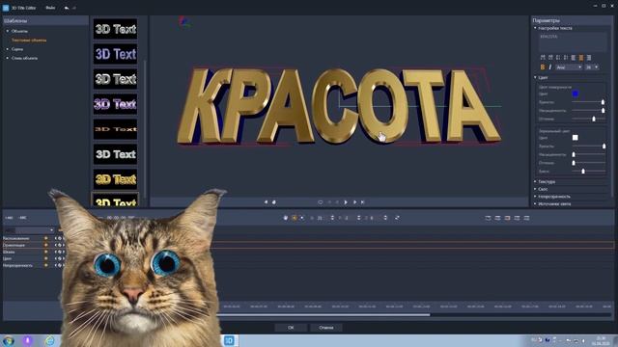Select the Ориентация timeline row label

pyautogui.click(x=14, y=245)
